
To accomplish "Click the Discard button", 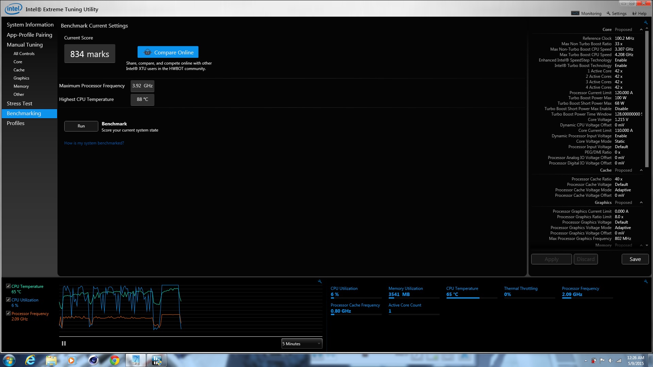I will point(585,259).
